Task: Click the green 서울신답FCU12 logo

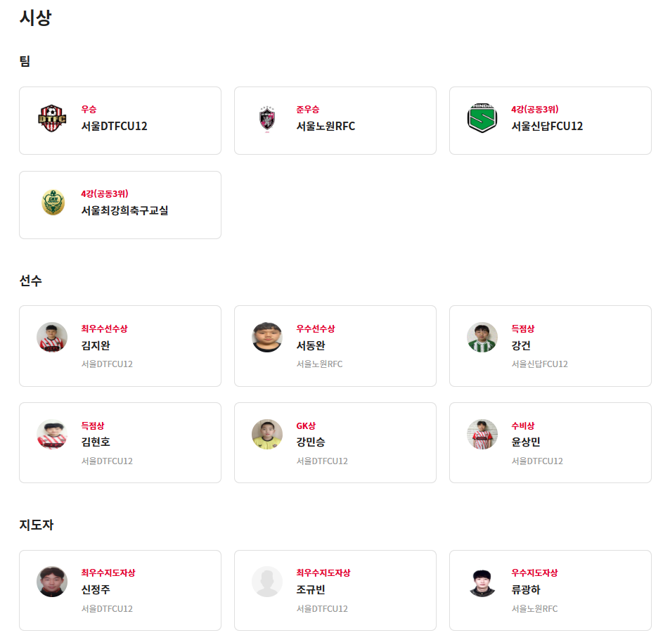Action: (482, 118)
